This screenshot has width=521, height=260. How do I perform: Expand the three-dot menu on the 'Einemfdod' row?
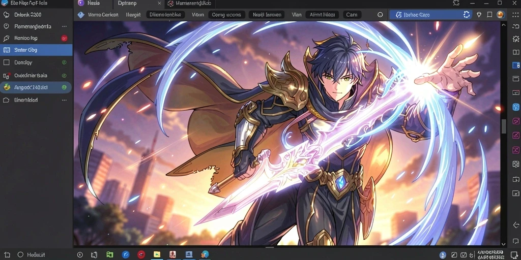[x=64, y=100]
